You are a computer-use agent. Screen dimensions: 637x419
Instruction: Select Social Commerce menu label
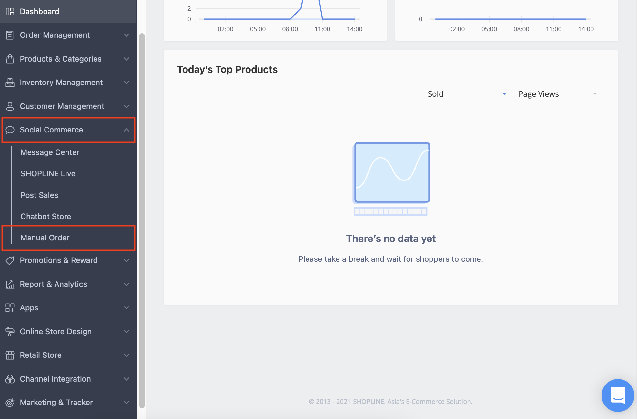click(x=52, y=130)
